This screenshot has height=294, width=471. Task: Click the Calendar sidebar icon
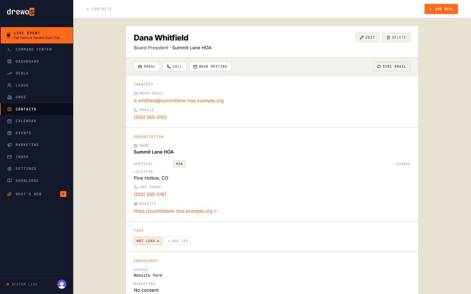click(x=9, y=121)
